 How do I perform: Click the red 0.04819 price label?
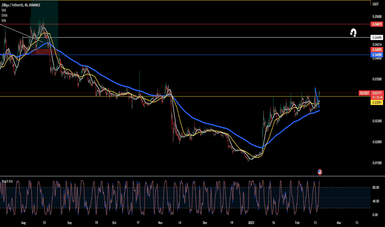[377, 24]
